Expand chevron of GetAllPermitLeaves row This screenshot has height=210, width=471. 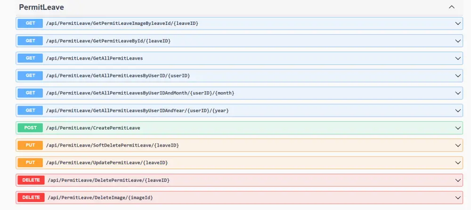[458, 58]
